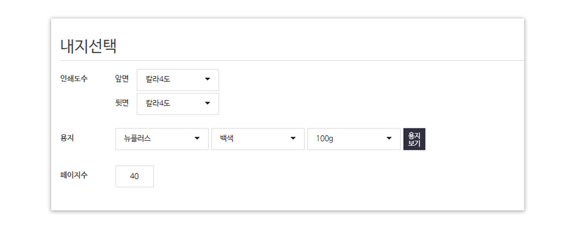Open the 앞면 print color dropdown

pos(178,79)
